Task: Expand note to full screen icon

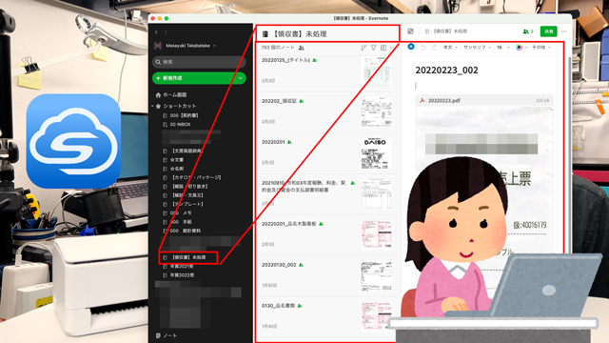Action: 410,31
